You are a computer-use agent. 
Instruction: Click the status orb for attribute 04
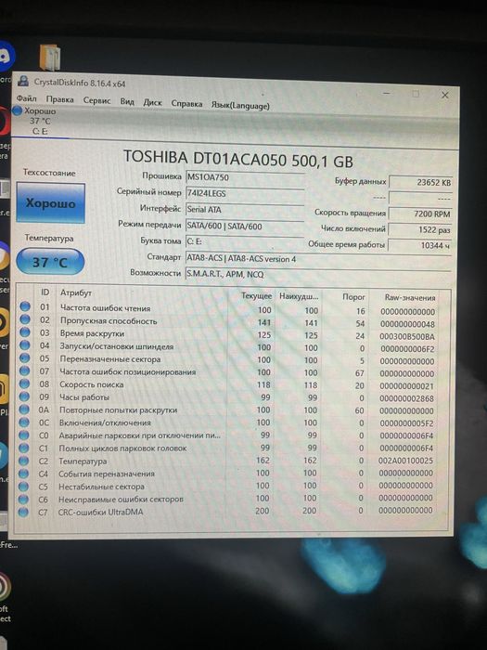[25, 344]
